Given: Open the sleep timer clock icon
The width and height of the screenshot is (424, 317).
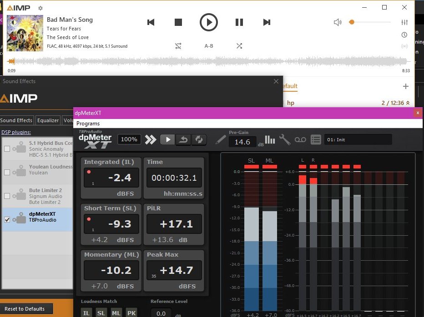Looking at the screenshot, I should pos(404,35).
